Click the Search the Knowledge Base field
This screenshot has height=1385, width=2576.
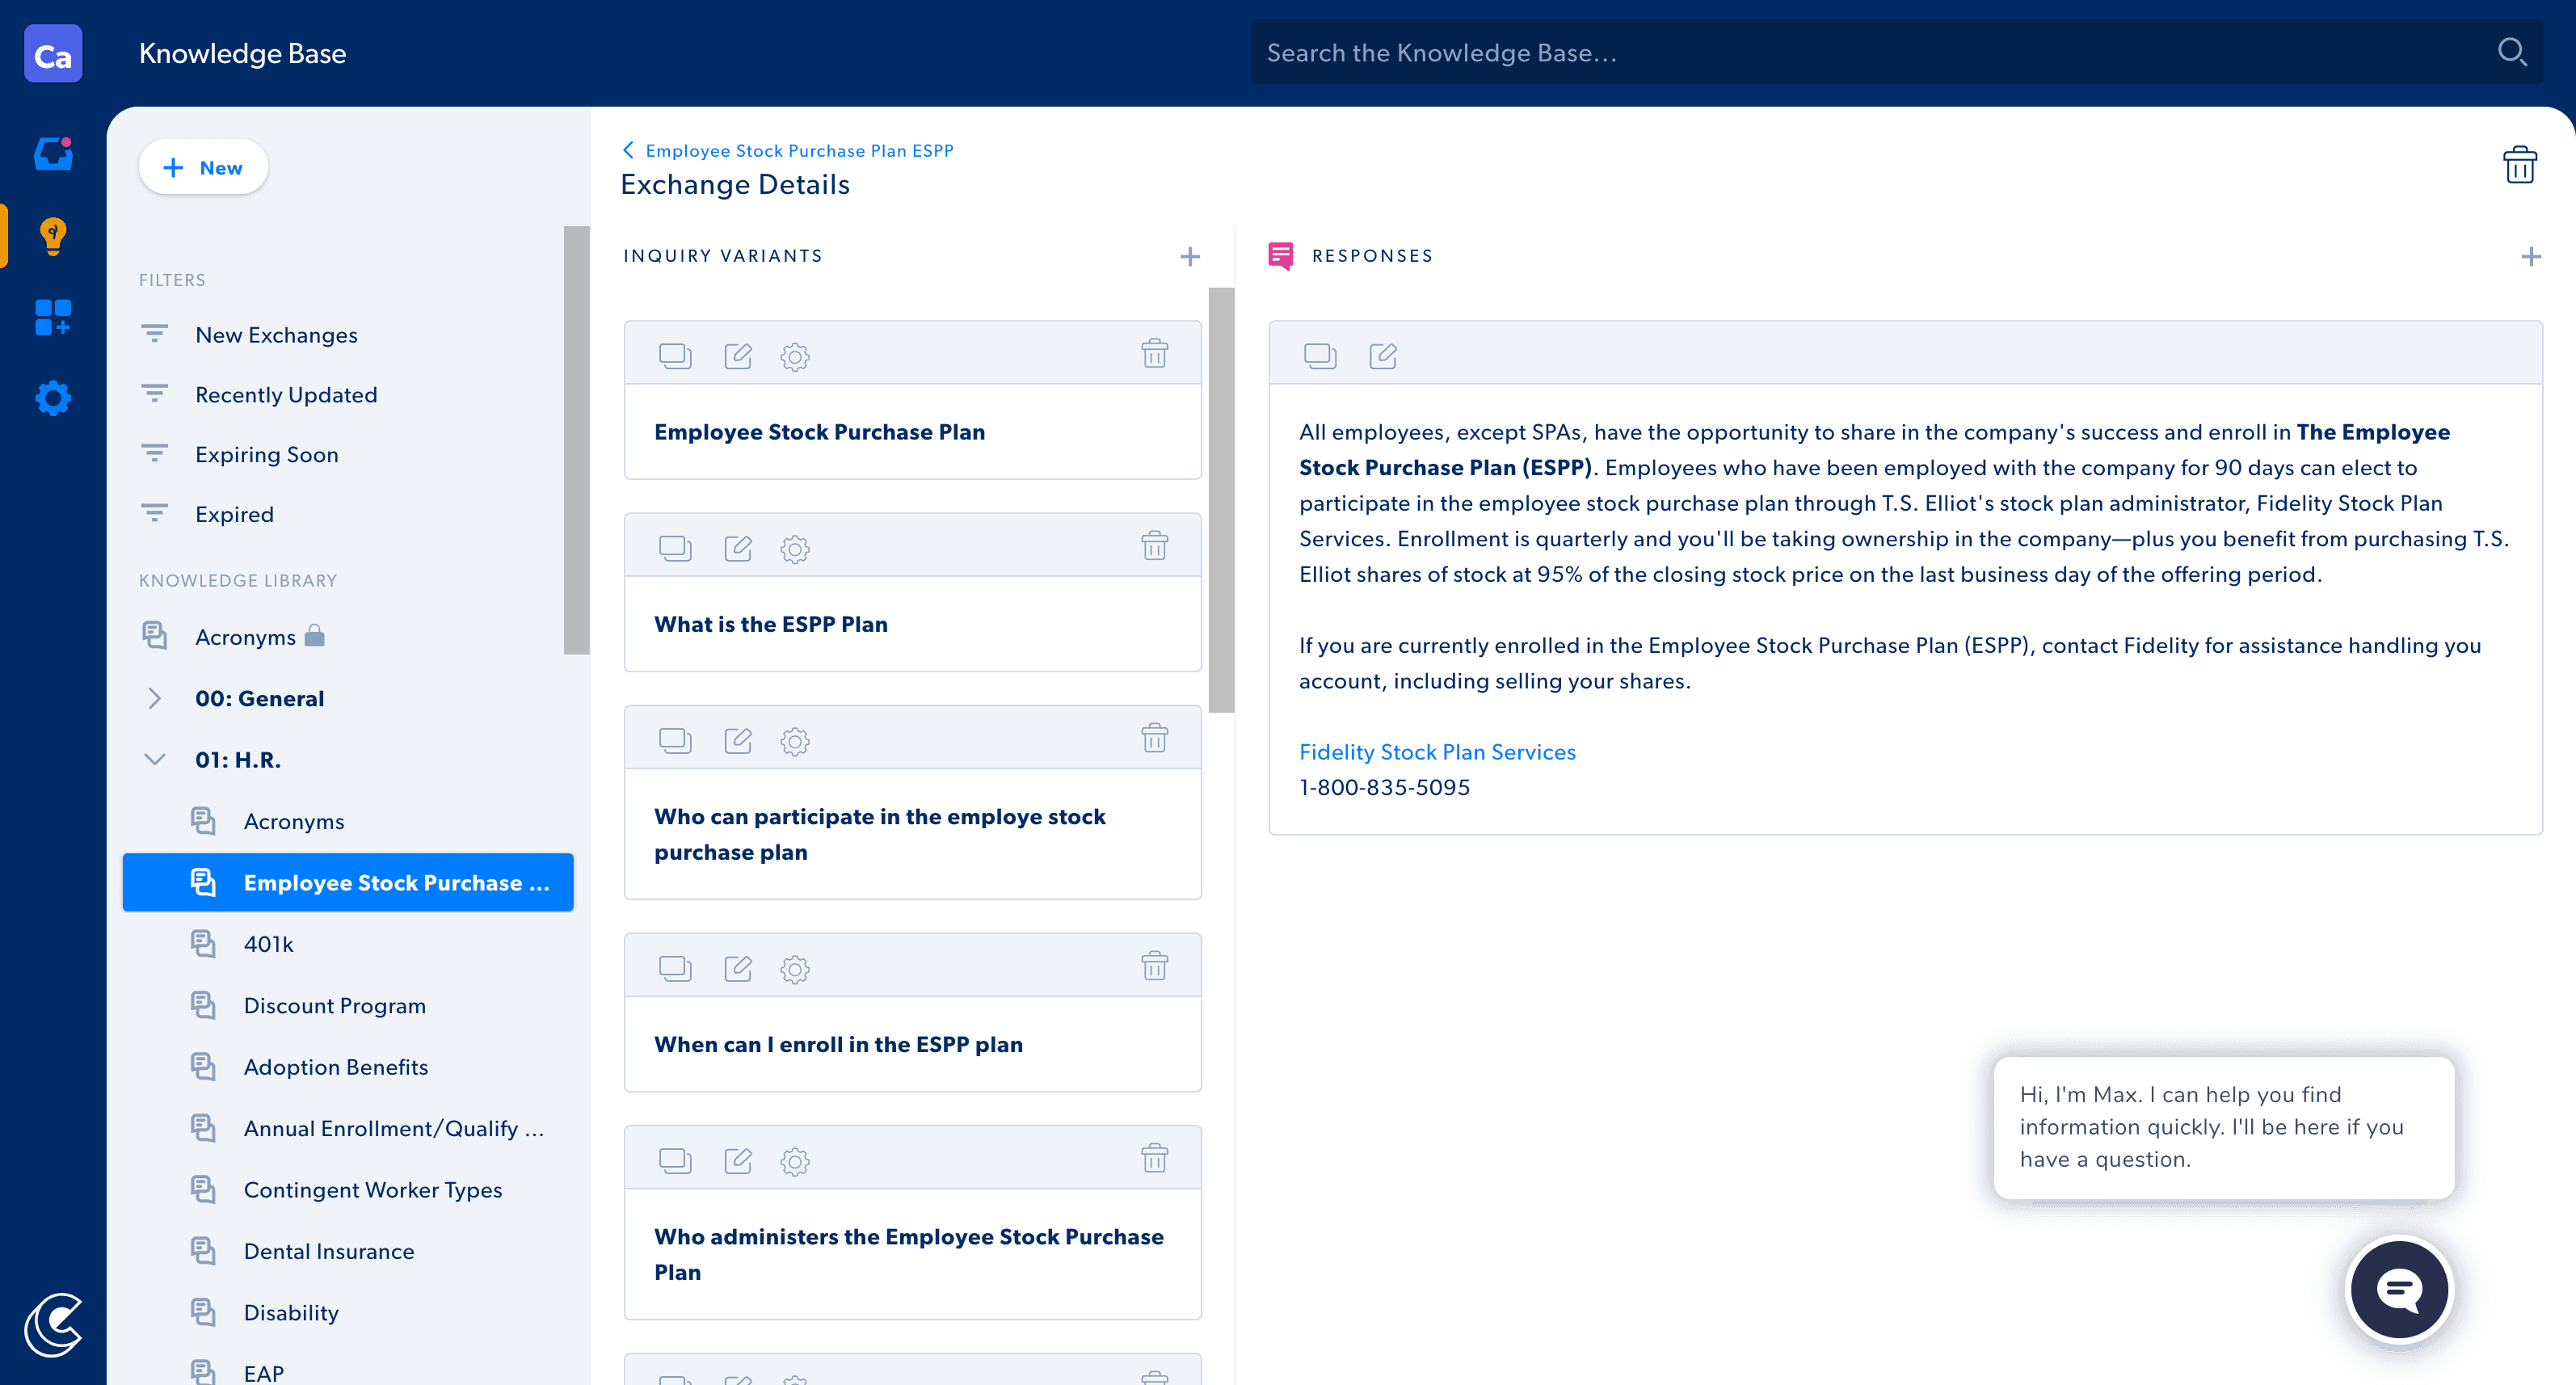1870,53
